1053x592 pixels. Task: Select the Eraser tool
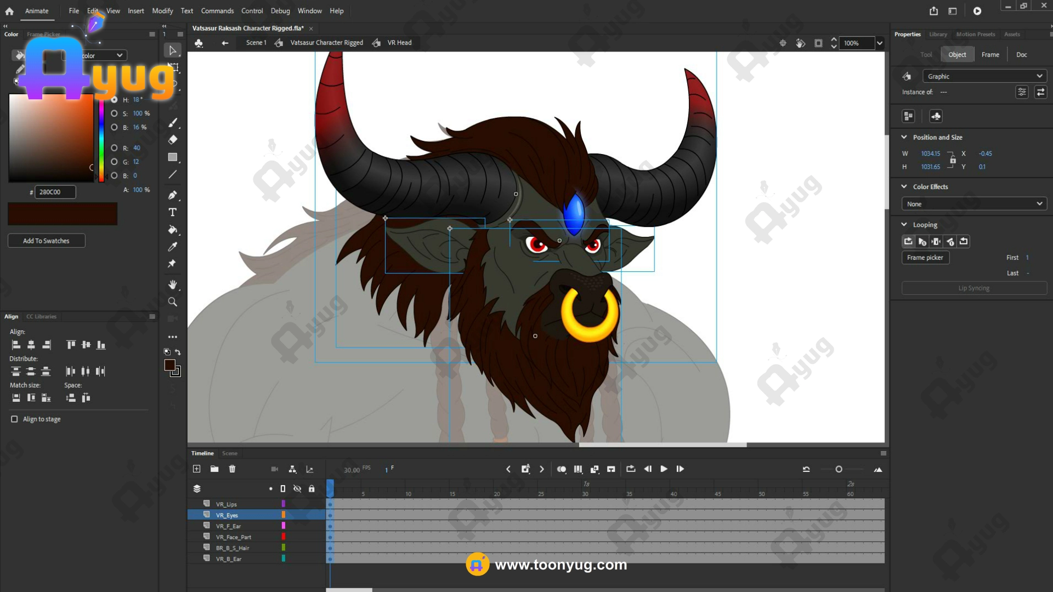coord(172,140)
